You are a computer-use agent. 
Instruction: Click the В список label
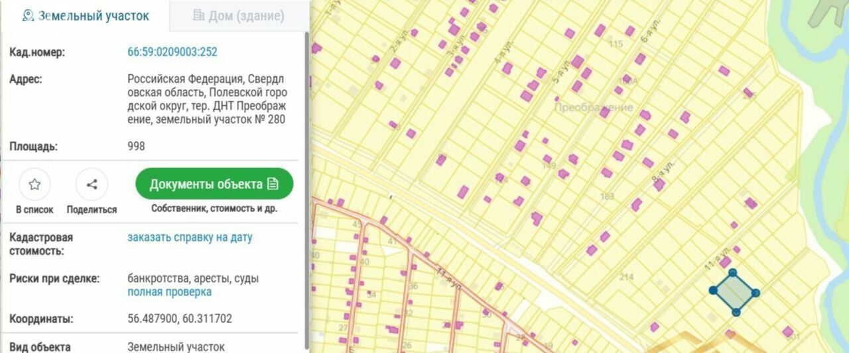(x=34, y=210)
